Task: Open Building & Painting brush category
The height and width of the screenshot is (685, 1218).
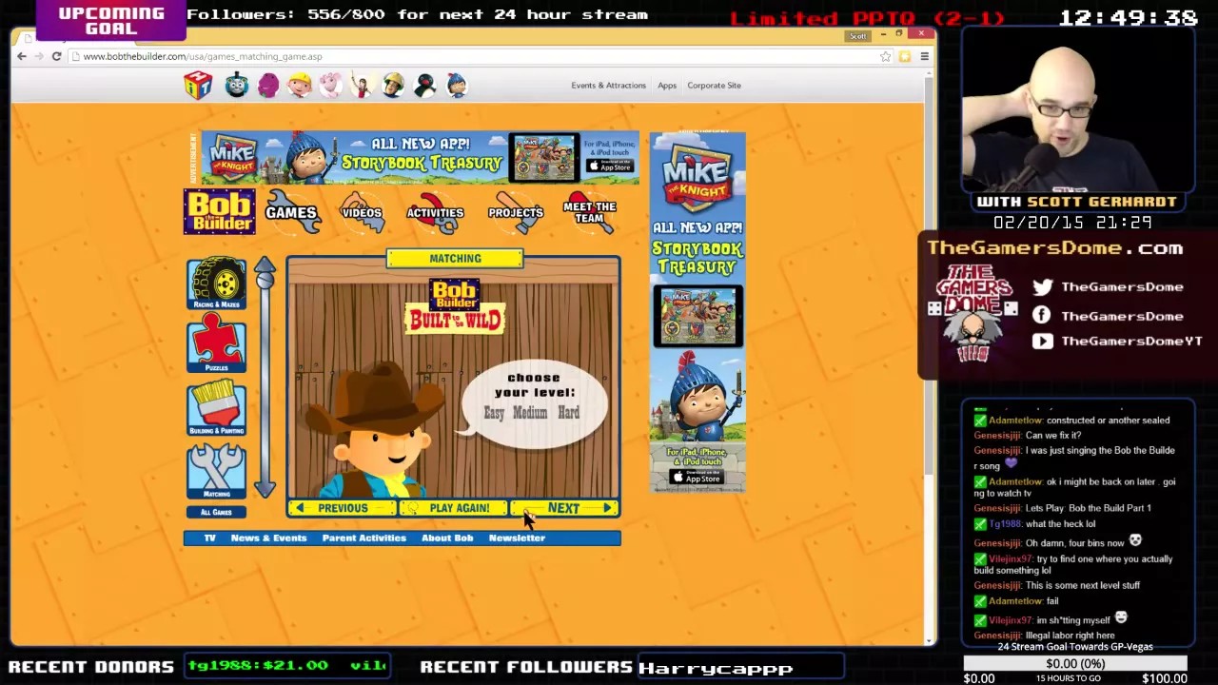Action: tap(217, 407)
